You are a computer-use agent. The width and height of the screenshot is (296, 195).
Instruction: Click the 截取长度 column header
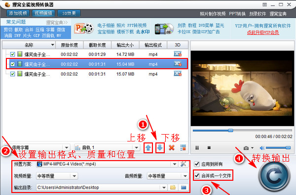coord(97,45)
